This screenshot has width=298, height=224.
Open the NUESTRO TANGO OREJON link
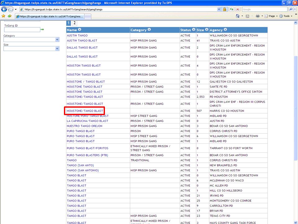84,126
